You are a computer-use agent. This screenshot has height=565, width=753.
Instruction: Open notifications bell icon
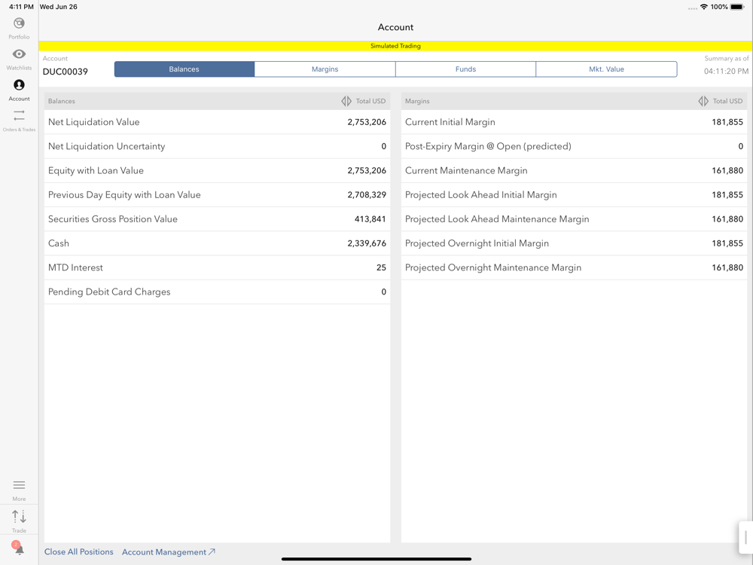click(18, 548)
